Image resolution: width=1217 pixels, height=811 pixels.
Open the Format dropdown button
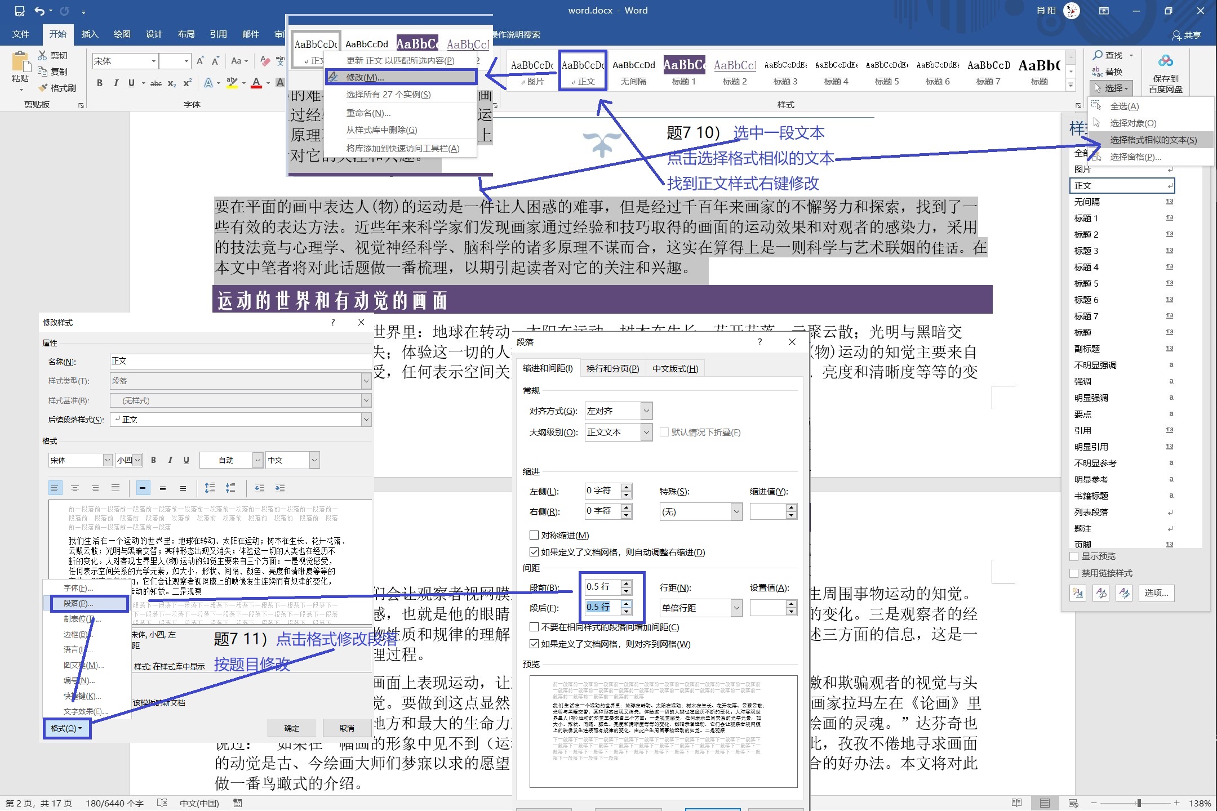coord(66,728)
